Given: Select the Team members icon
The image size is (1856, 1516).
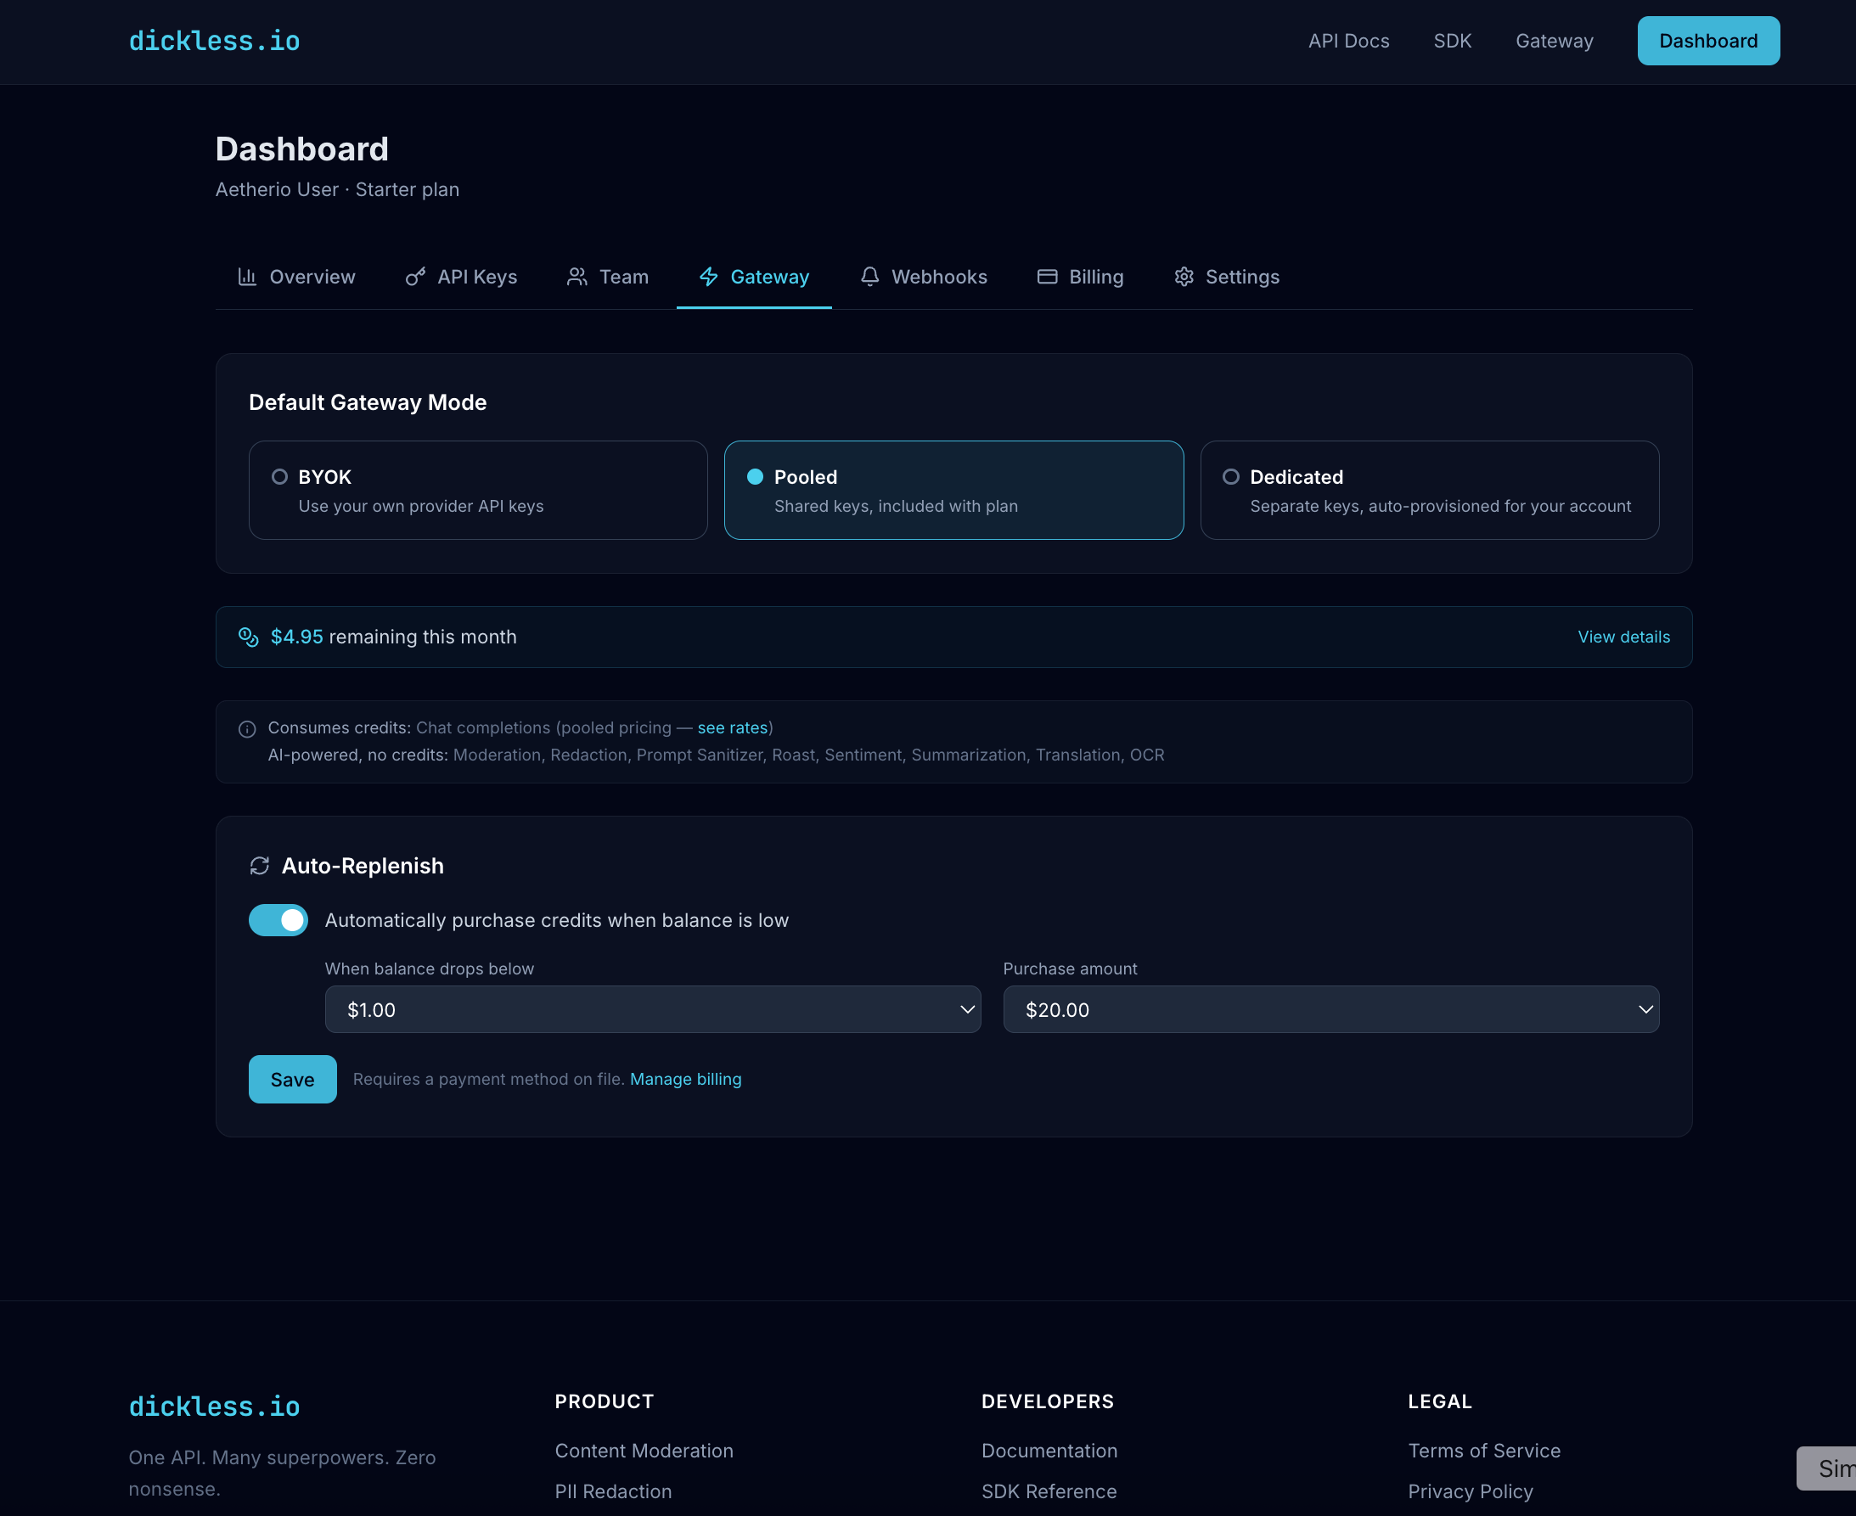Looking at the screenshot, I should [576, 277].
